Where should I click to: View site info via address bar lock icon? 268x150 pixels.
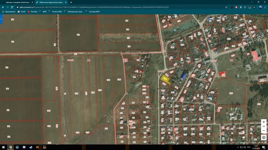point(18,7)
